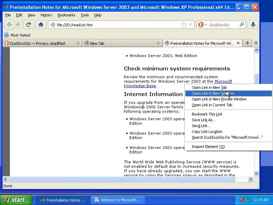Open a new tab with the plus button
Viewport: 273px width, 205px height.
247,43
